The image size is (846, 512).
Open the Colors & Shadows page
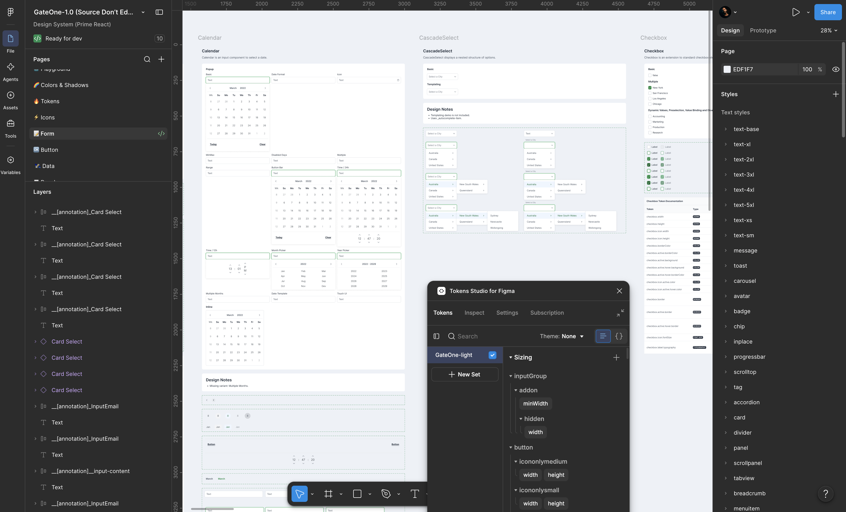tap(98, 85)
